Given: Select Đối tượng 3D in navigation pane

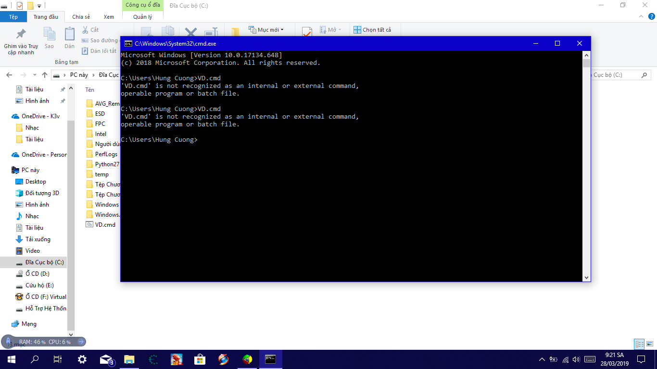Looking at the screenshot, I should (x=42, y=193).
